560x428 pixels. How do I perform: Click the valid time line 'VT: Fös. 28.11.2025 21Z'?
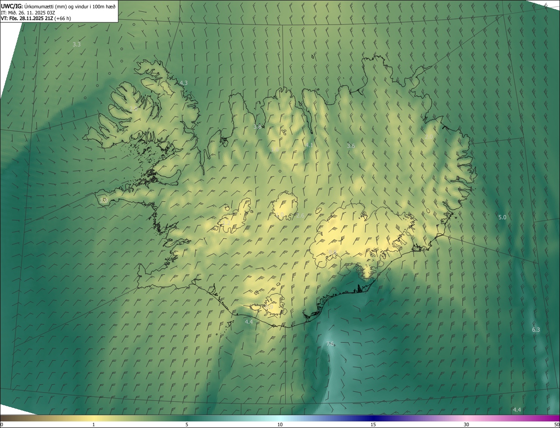(36, 18)
